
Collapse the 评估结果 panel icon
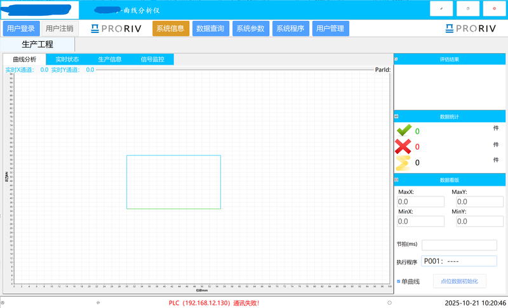396,59
